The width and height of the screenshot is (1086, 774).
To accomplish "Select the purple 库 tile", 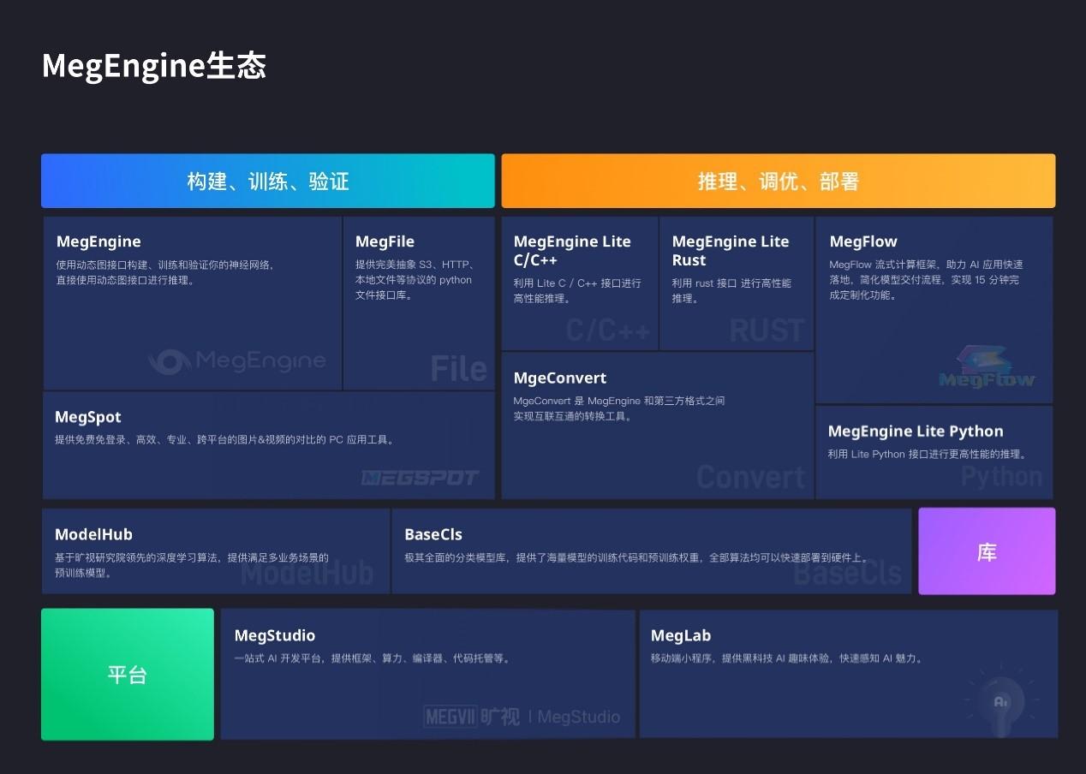I will pos(986,551).
